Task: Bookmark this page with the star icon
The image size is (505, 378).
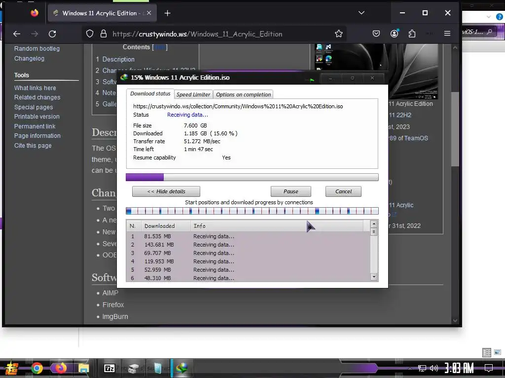Action: pyautogui.click(x=338, y=34)
